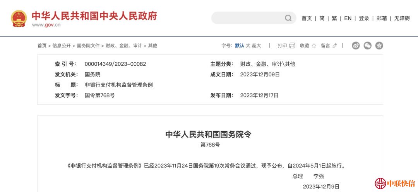Click the 发文字号 field label
This screenshot has height=192, width=418.
[x=67, y=95]
